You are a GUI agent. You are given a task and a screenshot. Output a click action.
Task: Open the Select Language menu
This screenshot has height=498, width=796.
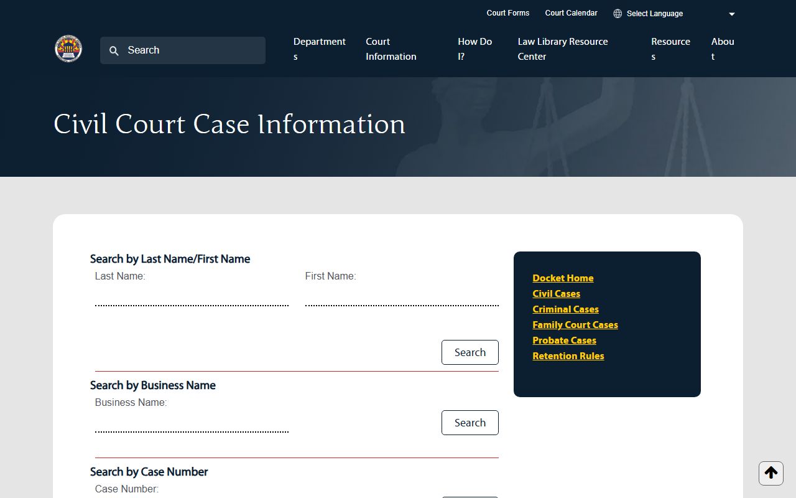pos(675,14)
